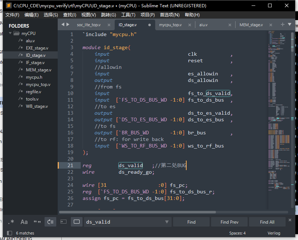Open the 帮助(H) menu
Image resolution: width=298 pixels, height=240 pixels.
click(192, 15)
